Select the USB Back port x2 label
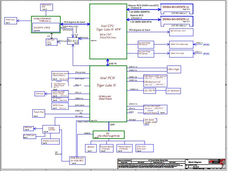228x171 pixels. (x=152, y=82)
